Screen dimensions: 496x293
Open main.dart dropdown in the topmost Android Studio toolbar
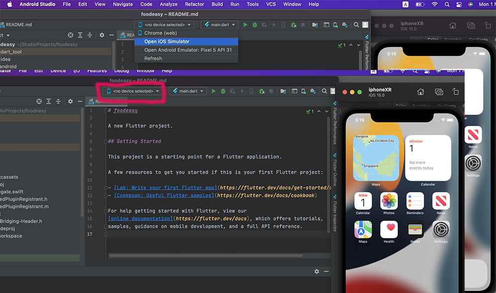(x=220, y=25)
